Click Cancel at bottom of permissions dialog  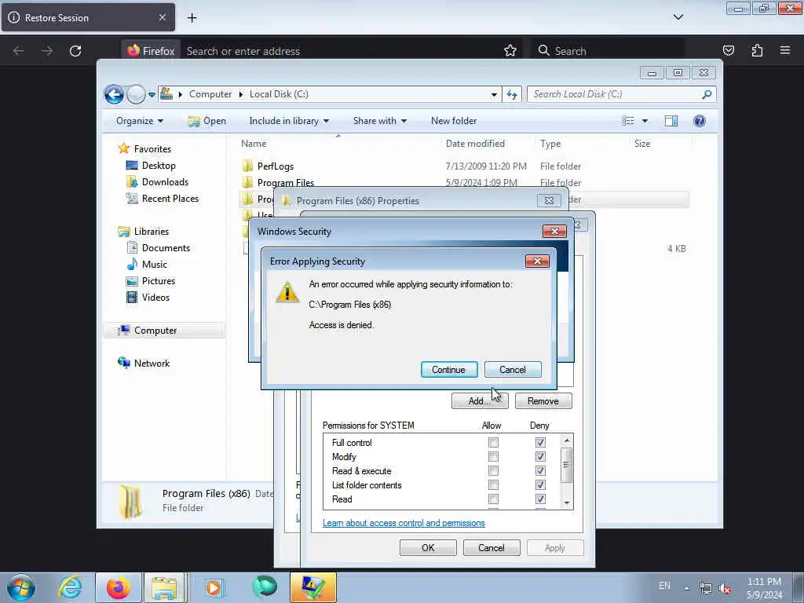coord(492,547)
